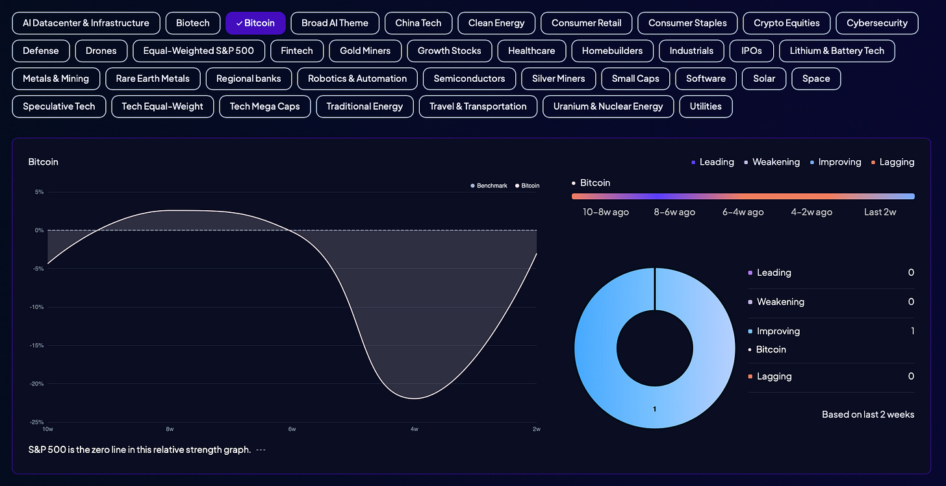Click the 4w x-axis tick label
946x486 pixels.
click(x=414, y=429)
